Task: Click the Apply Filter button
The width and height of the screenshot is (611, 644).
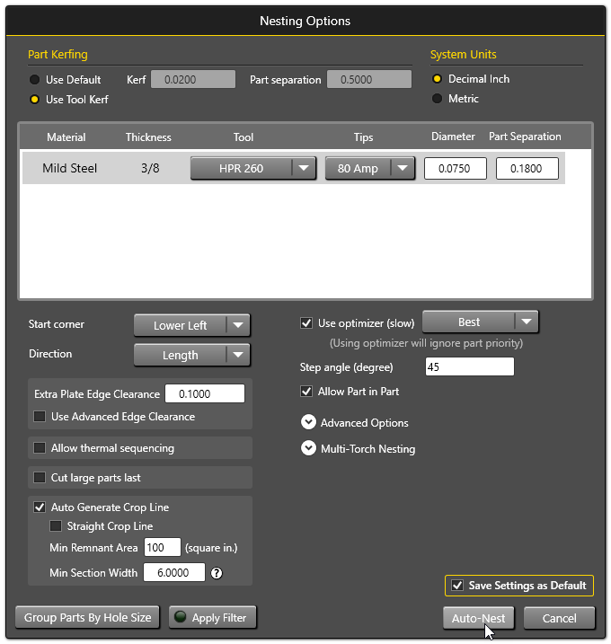Action: 212,617
